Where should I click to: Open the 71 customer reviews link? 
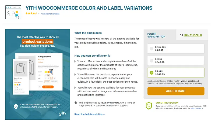50,14
